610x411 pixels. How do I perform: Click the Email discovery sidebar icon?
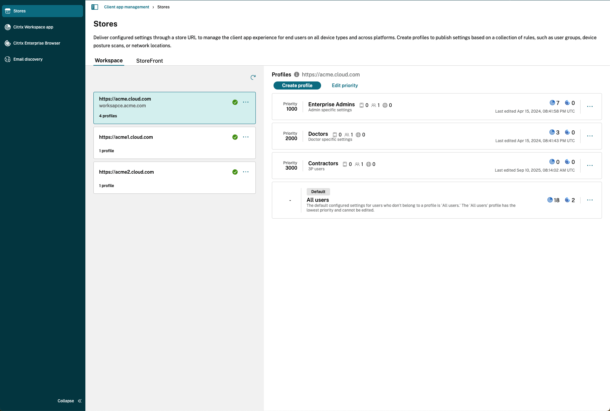pyautogui.click(x=8, y=59)
